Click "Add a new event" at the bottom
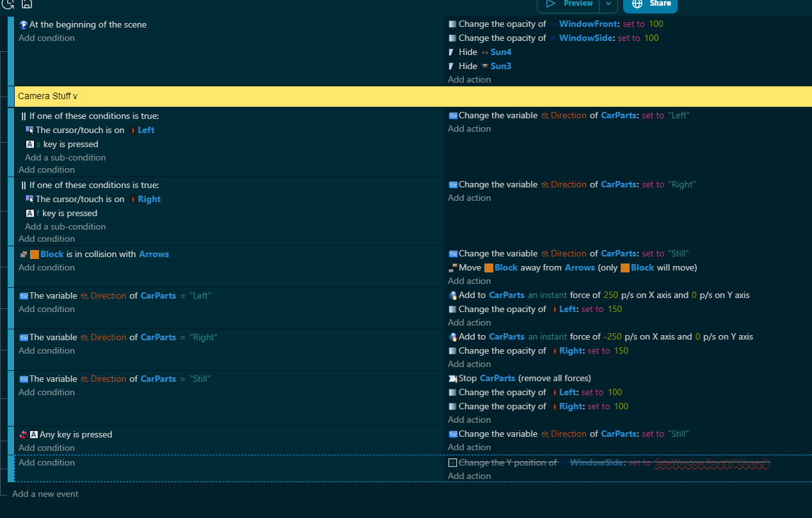Image resolution: width=812 pixels, height=518 pixels. (x=45, y=494)
